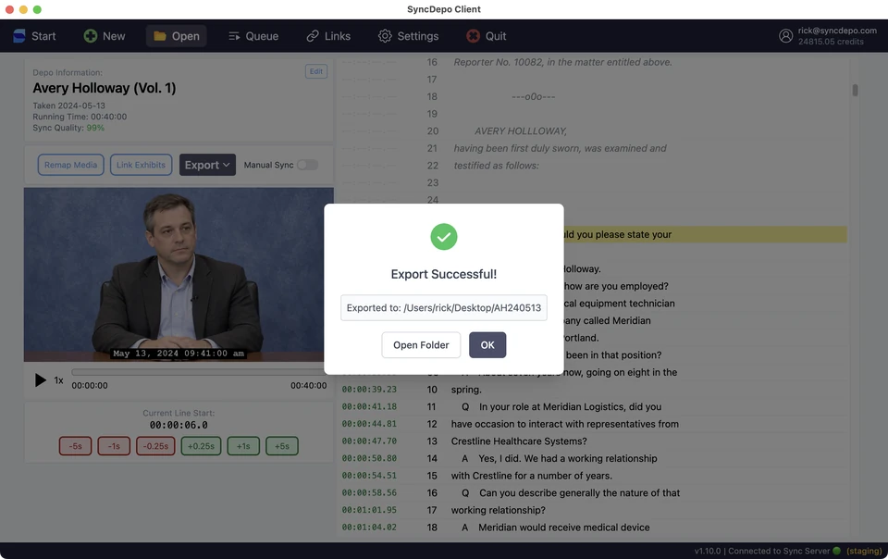Click timestamp 00:00:58.56
This screenshot has width=888, height=559.
[369, 492]
